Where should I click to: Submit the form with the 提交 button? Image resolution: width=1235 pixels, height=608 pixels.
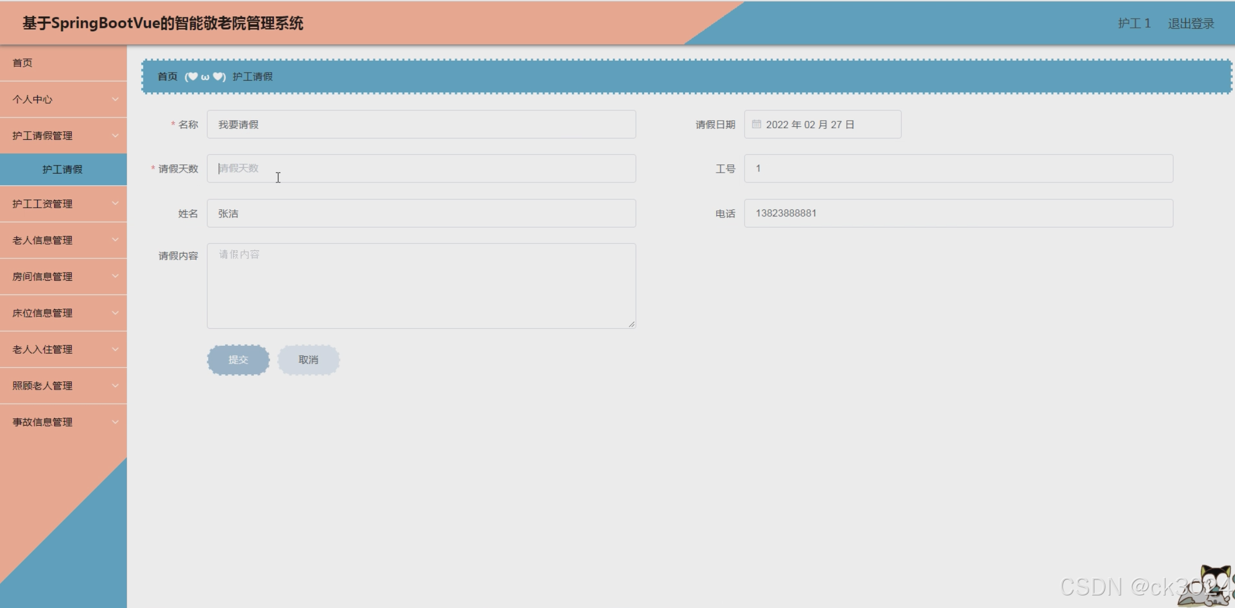click(238, 360)
